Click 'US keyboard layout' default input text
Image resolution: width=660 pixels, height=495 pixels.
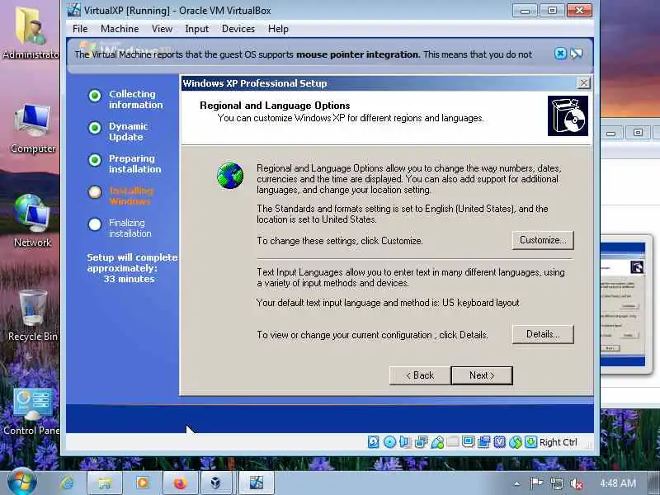click(x=481, y=303)
